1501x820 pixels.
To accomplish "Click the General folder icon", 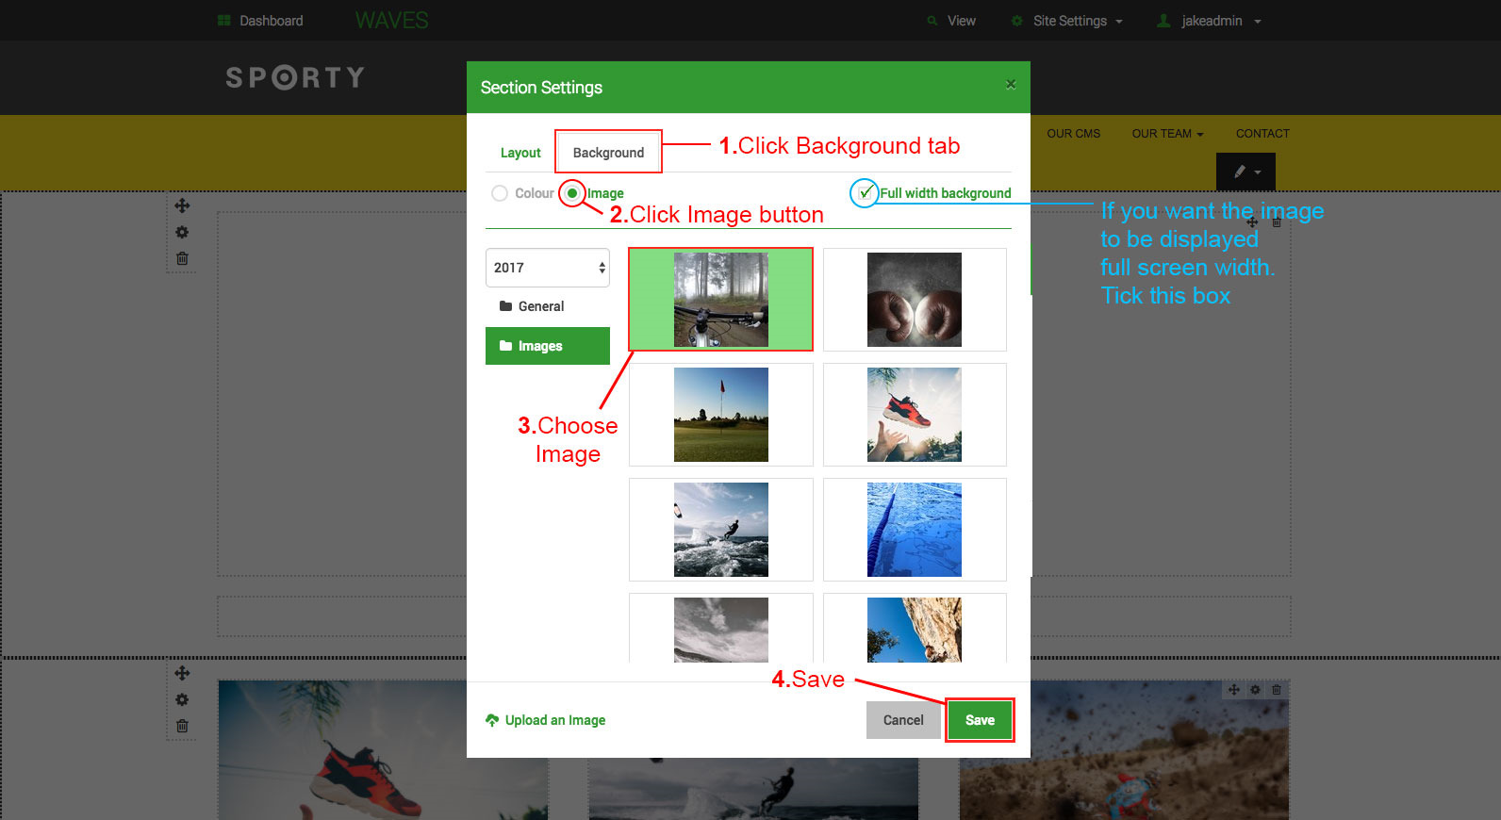I will (x=506, y=306).
